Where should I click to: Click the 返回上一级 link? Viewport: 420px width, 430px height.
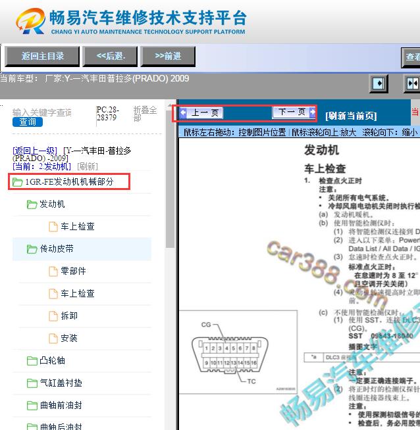[35, 151]
